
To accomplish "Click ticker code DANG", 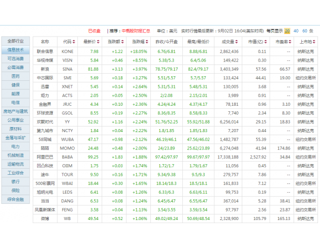I will point(68,201).
